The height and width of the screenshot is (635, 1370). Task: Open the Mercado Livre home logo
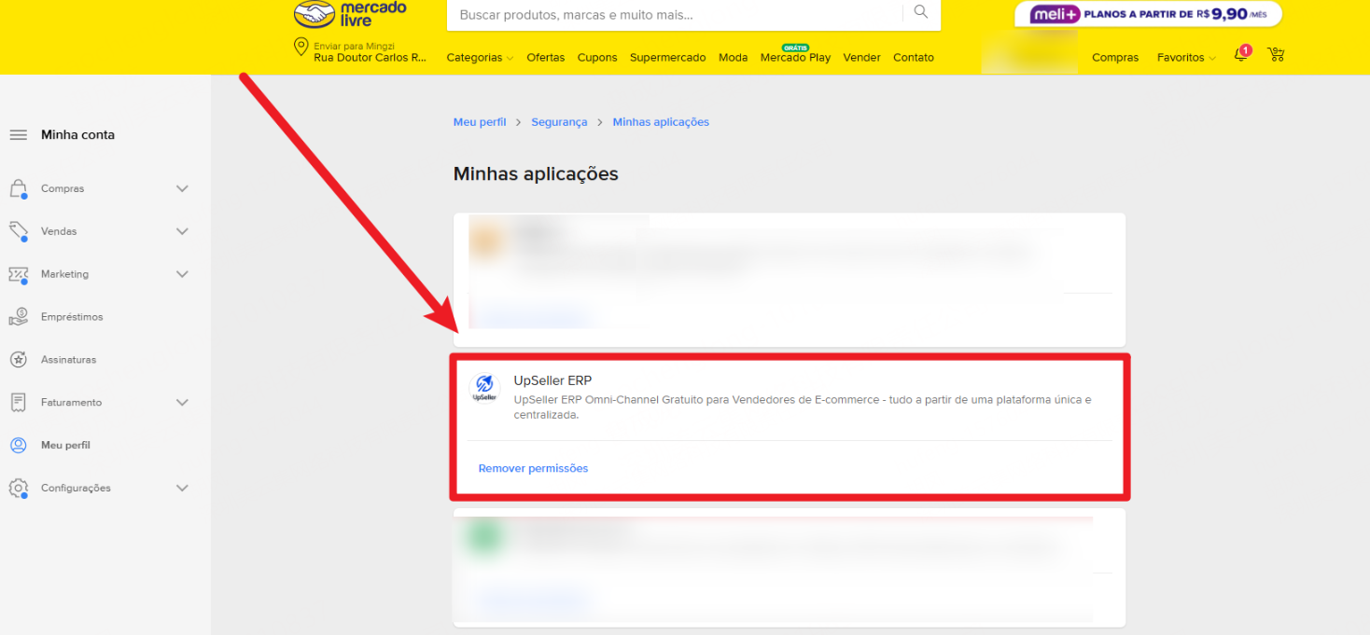(x=350, y=14)
